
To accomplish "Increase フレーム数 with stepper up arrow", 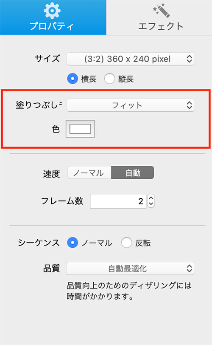I will coord(151,198).
